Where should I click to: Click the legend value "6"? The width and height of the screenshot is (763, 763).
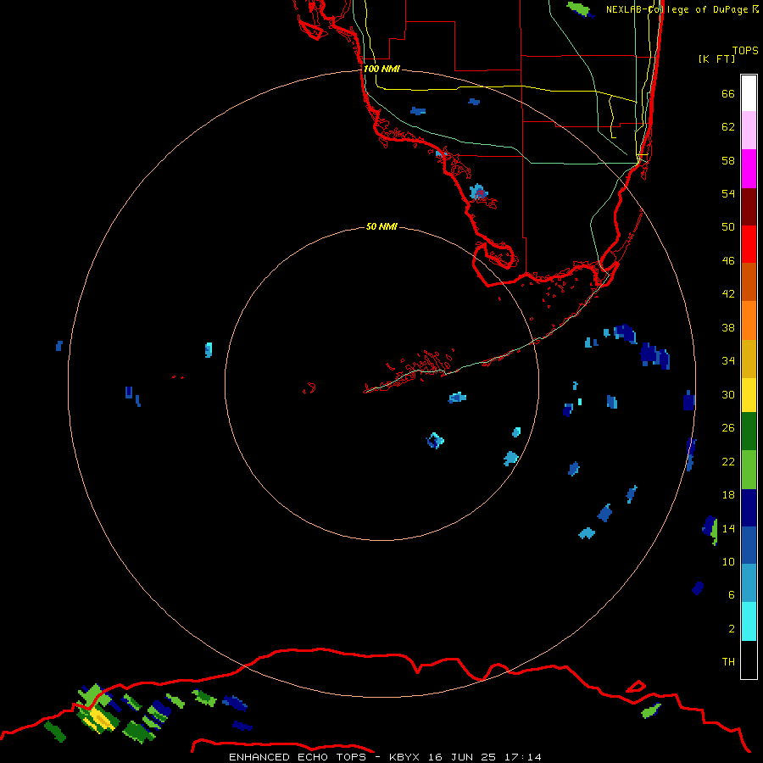click(732, 594)
